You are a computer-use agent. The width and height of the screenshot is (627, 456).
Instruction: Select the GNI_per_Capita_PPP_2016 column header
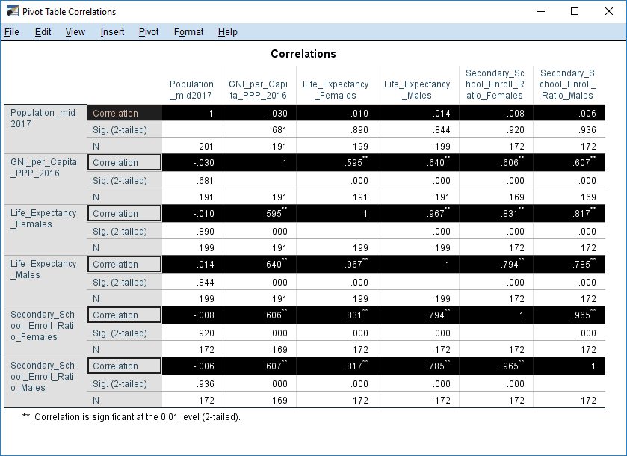(x=258, y=90)
